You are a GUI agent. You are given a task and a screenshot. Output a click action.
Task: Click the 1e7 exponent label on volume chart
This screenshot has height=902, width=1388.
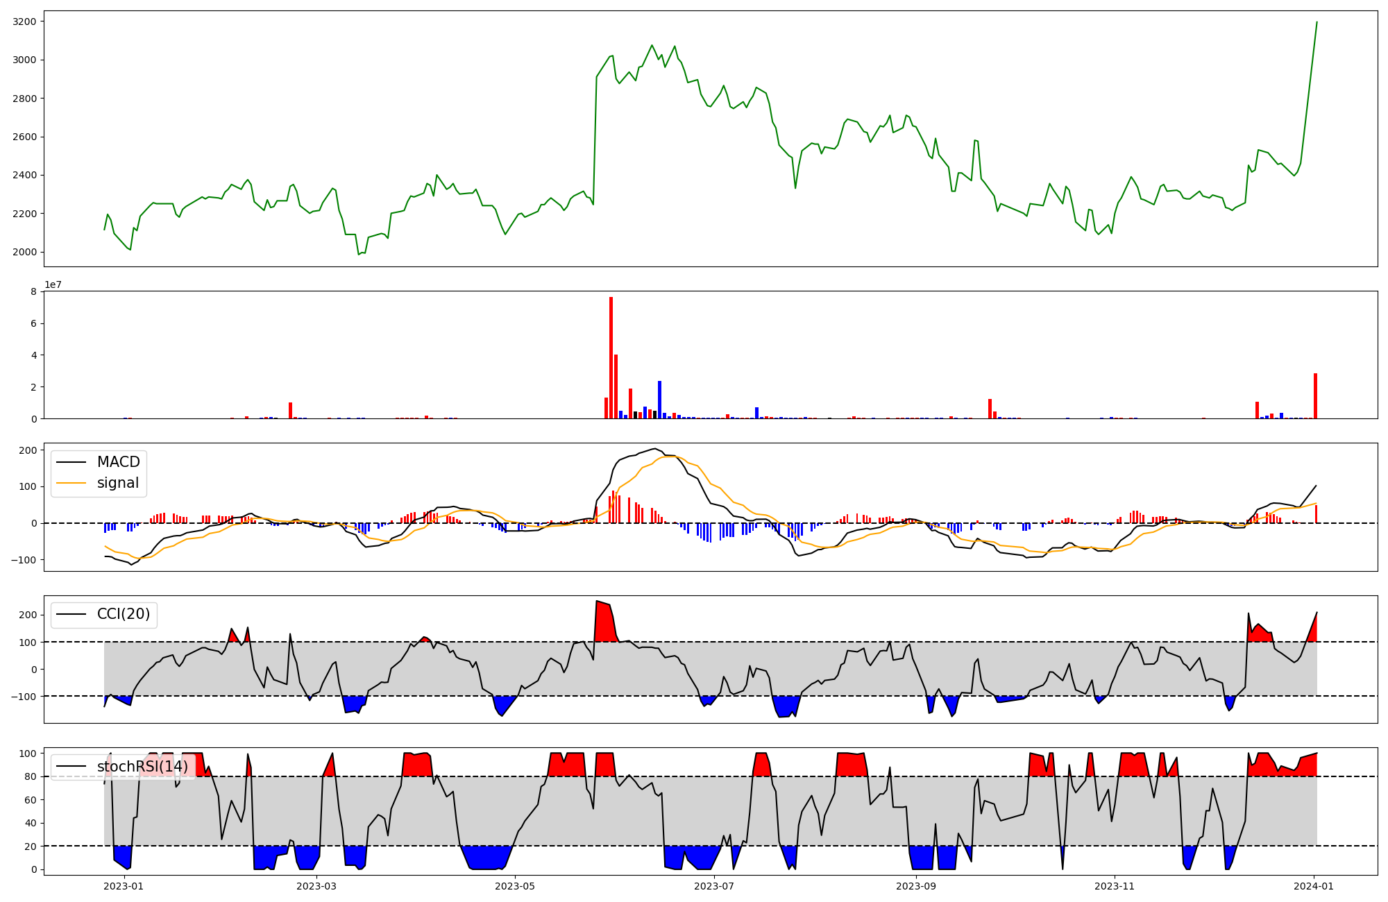point(53,284)
